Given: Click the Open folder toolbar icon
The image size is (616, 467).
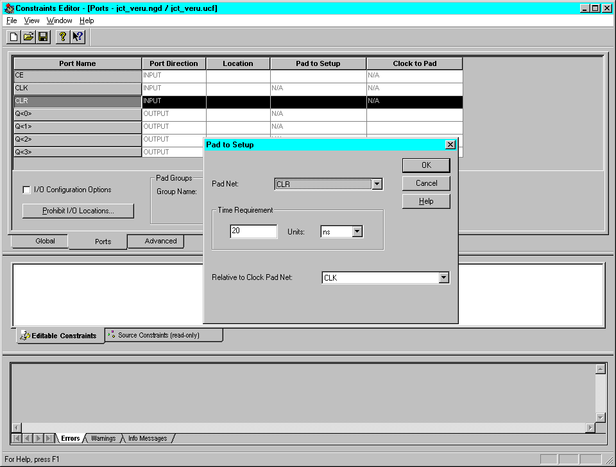Looking at the screenshot, I should (x=28, y=37).
